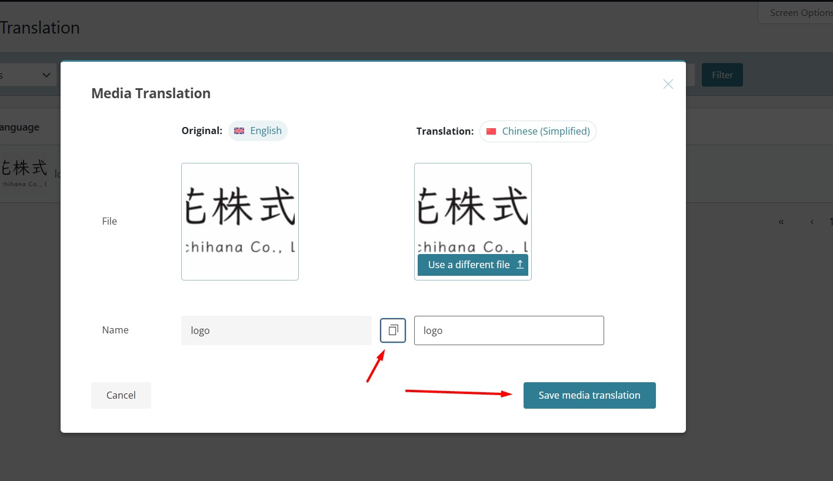Copy the original name to translation

393,330
